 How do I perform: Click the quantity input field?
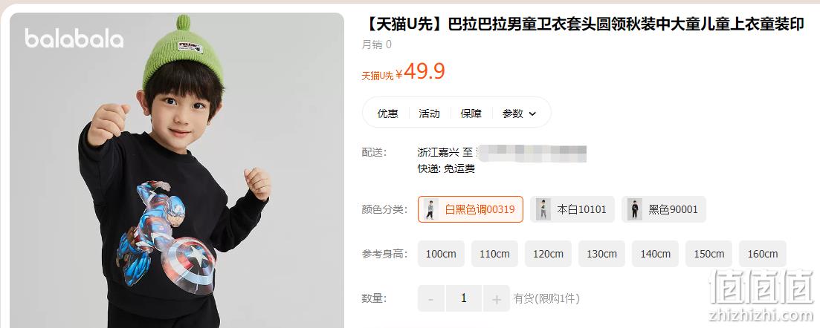[x=464, y=299]
